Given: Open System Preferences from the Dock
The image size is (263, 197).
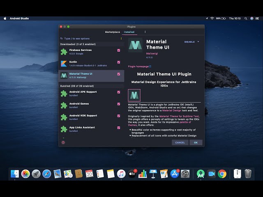Looking at the screenshot, I should 185,174.
